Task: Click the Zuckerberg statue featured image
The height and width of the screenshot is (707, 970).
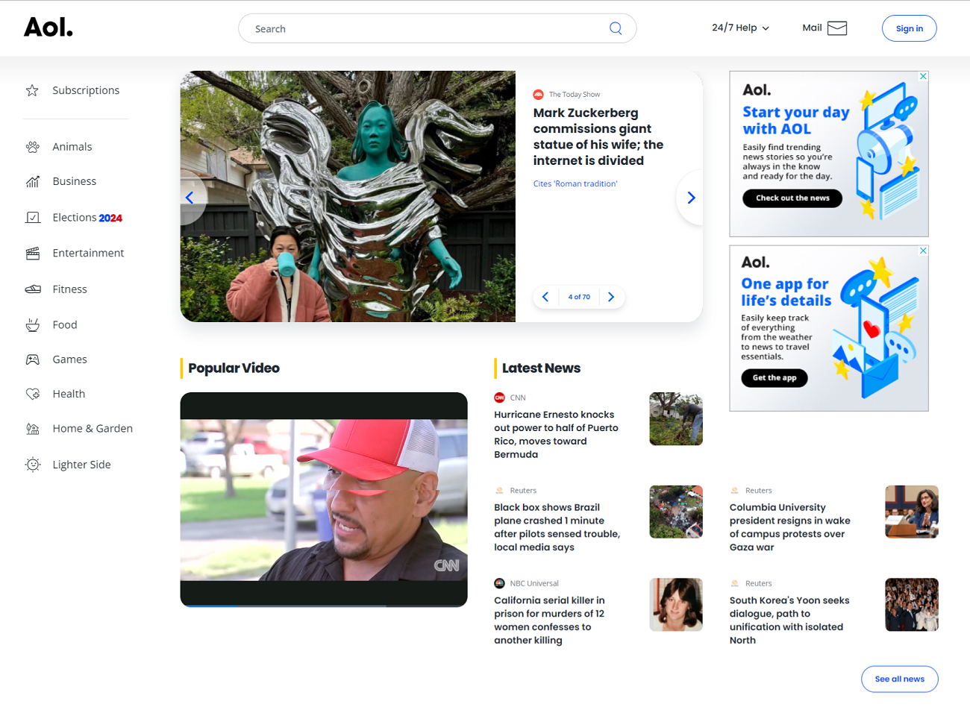Action: [348, 196]
